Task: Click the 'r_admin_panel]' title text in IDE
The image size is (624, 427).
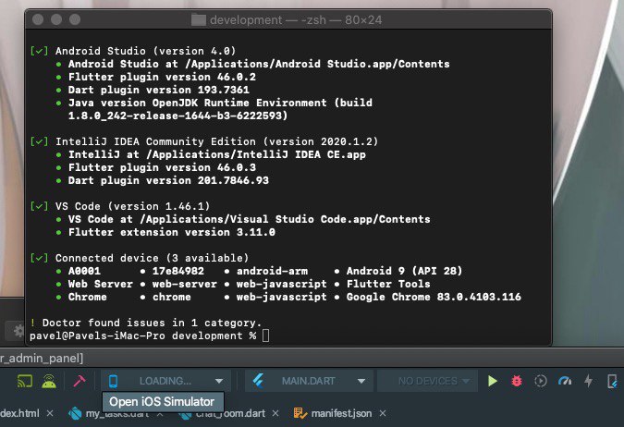Action: (x=42, y=359)
